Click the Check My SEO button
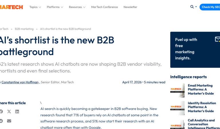The image size is (220, 129). pos(210,7)
